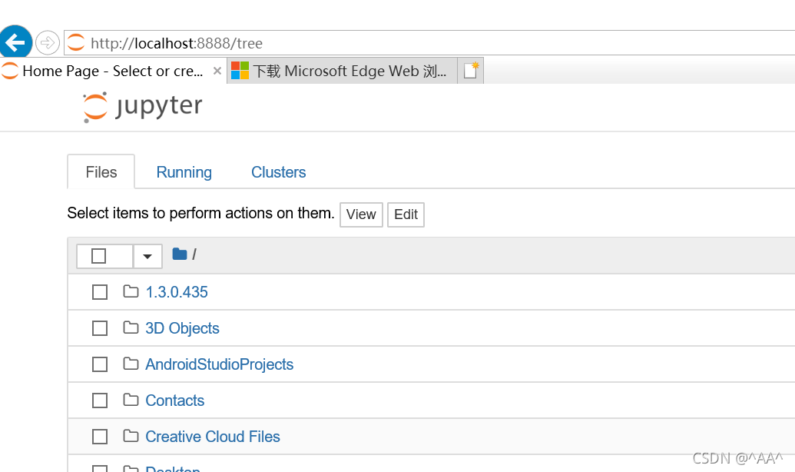Check the 3D Objects folder checkbox
This screenshot has width=795, height=472.
(100, 328)
